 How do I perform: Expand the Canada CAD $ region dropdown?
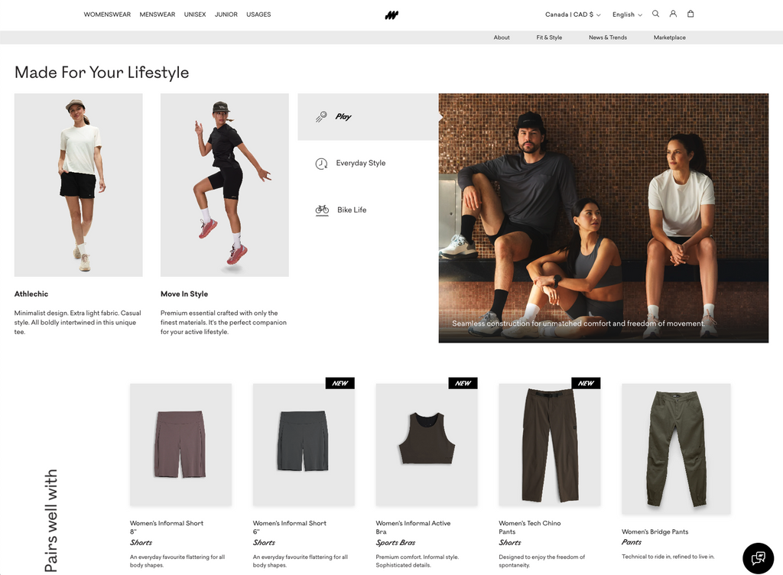pyautogui.click(x=573, y=15)
